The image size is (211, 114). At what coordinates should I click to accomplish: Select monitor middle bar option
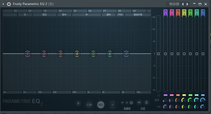point(127,103)
